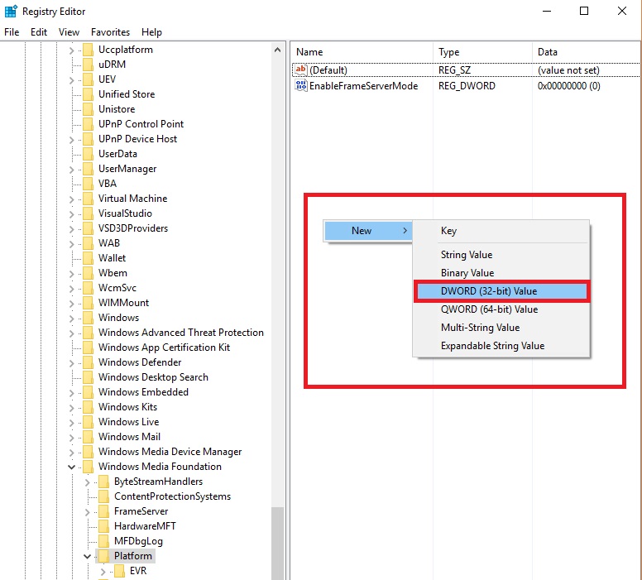Expand the VisualStudio key
This screenshot has height=580, width=642.
click(72, 214)
